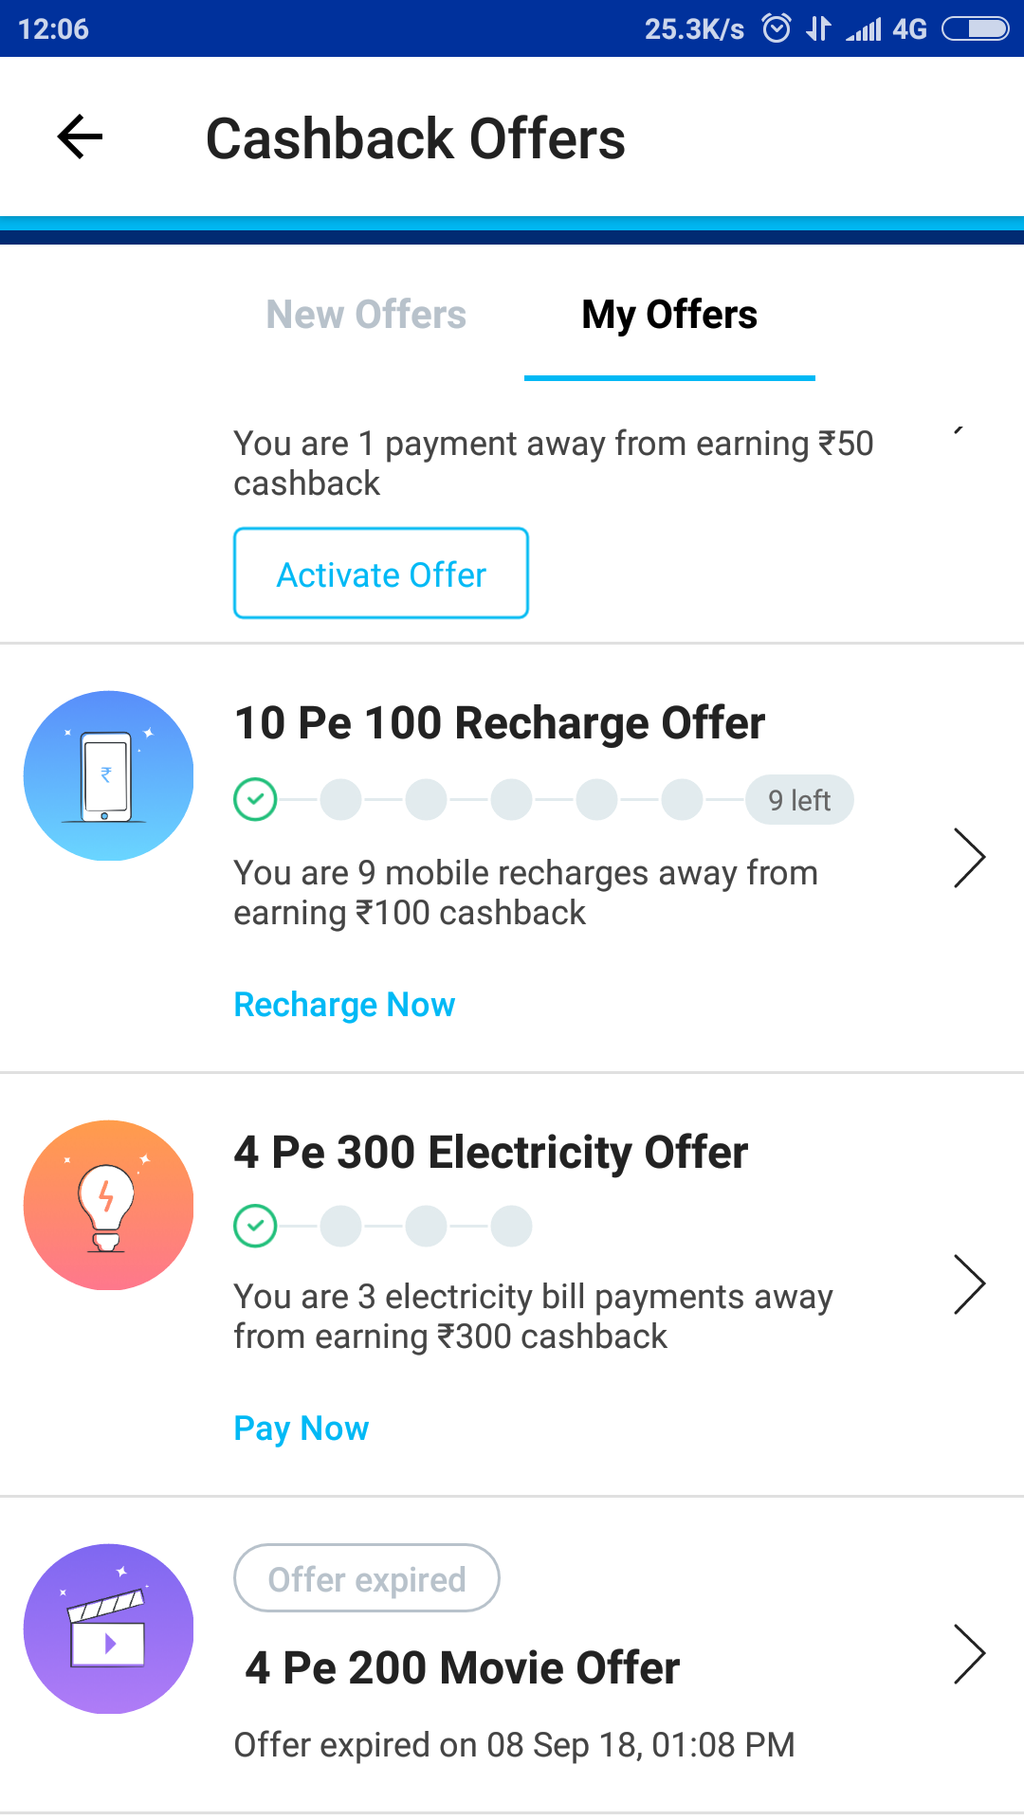Viewport: 1024px width, 1820px height.
Task: Open the mobile recharge offer icon
Action: click(108, 775)
